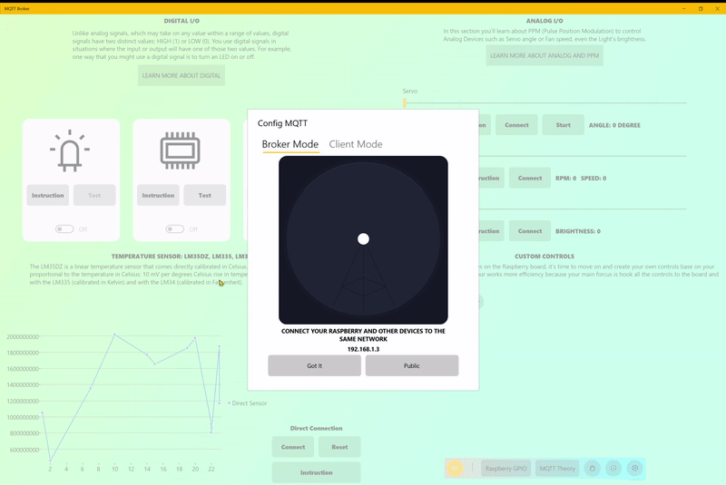Click the RPM: 0 readout
Viewport: 726px width, 485px height.
[x=565, y=178]
